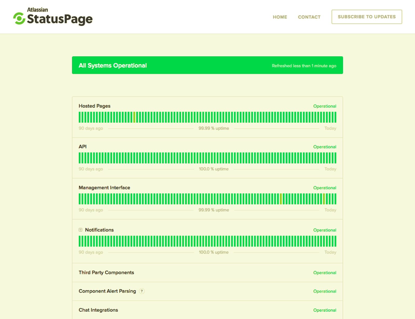Click the Management Interface component name
Image resolution: width=415 pixels, height=319 pixels.
(x=104, y=188)
